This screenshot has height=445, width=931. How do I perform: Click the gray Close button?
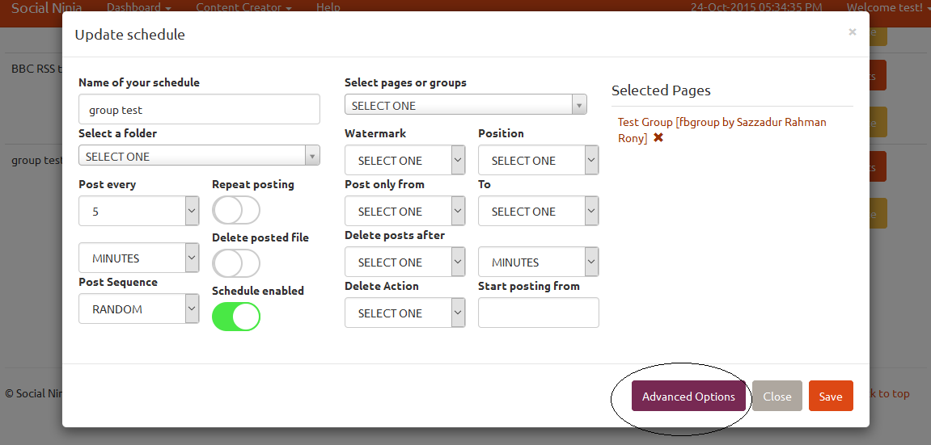click(777, 397)
